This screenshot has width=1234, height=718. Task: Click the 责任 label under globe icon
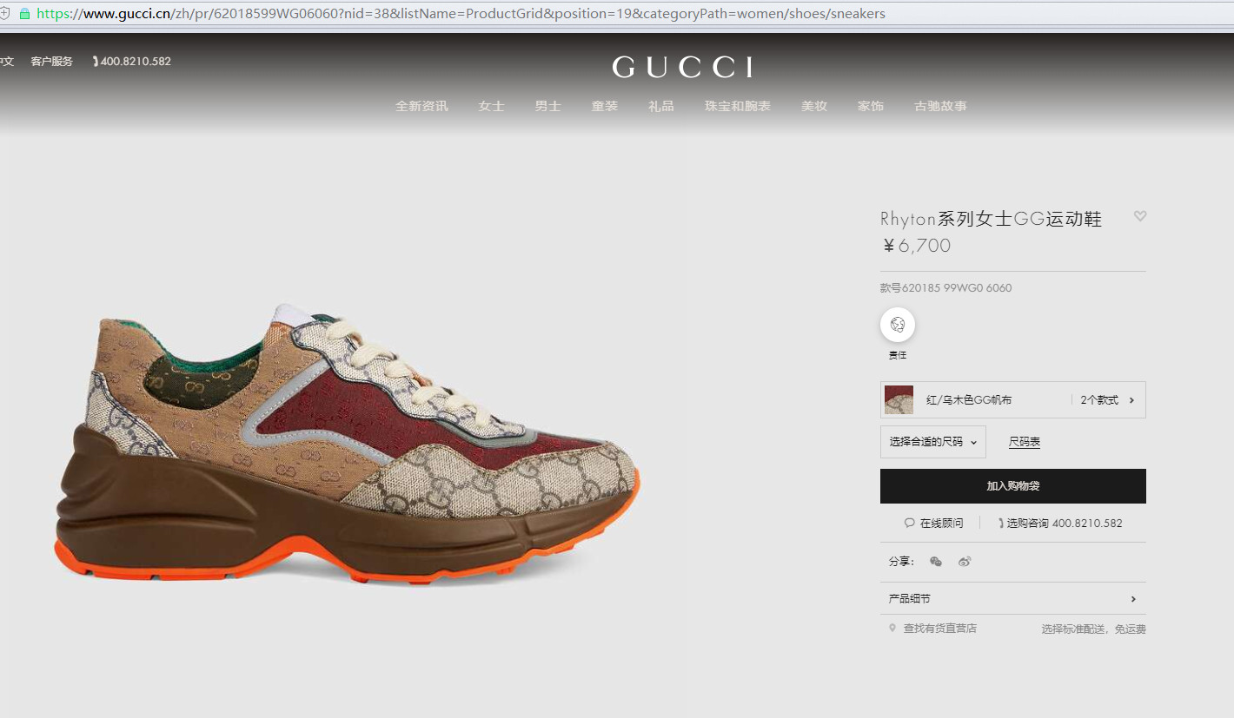[x=898, y=355]
